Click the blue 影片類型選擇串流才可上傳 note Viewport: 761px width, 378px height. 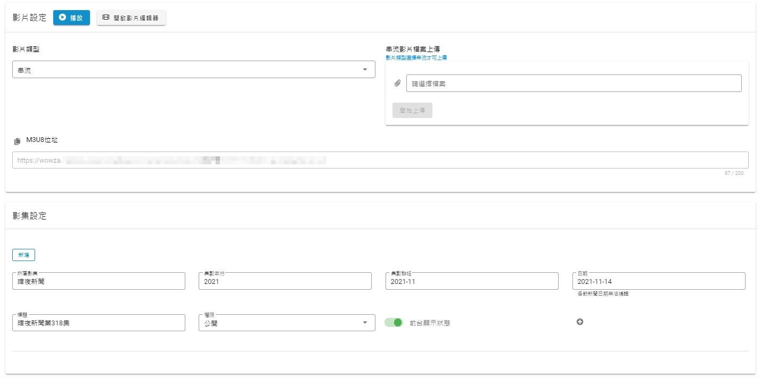(x=416, y=57)
